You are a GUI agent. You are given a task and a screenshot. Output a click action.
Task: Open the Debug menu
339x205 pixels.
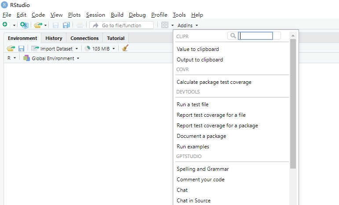137,15
